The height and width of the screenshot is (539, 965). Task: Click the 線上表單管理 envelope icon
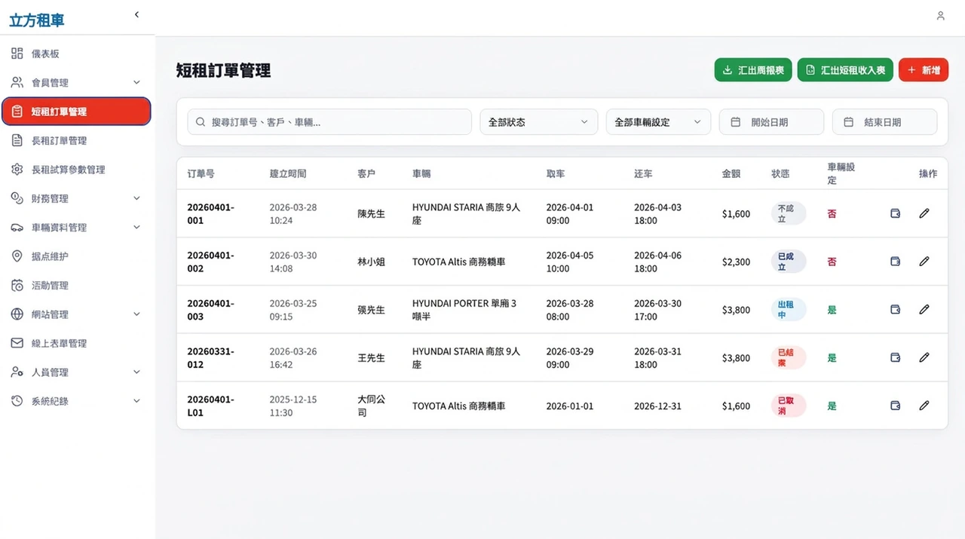click(x=17, y=343)
